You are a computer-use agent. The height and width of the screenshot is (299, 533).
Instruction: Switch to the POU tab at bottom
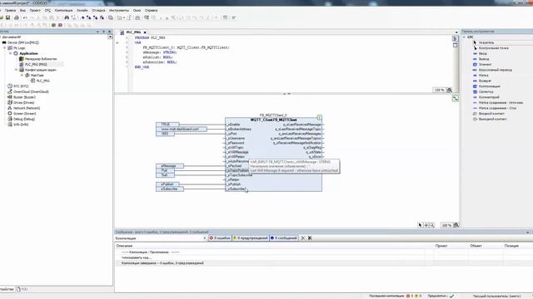point(22,289)
